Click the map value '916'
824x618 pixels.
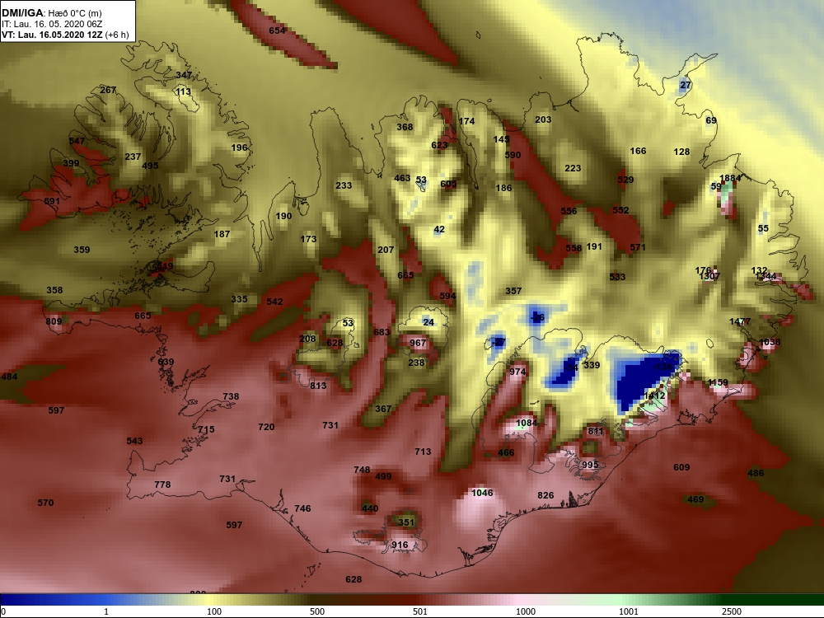[400, 545]
